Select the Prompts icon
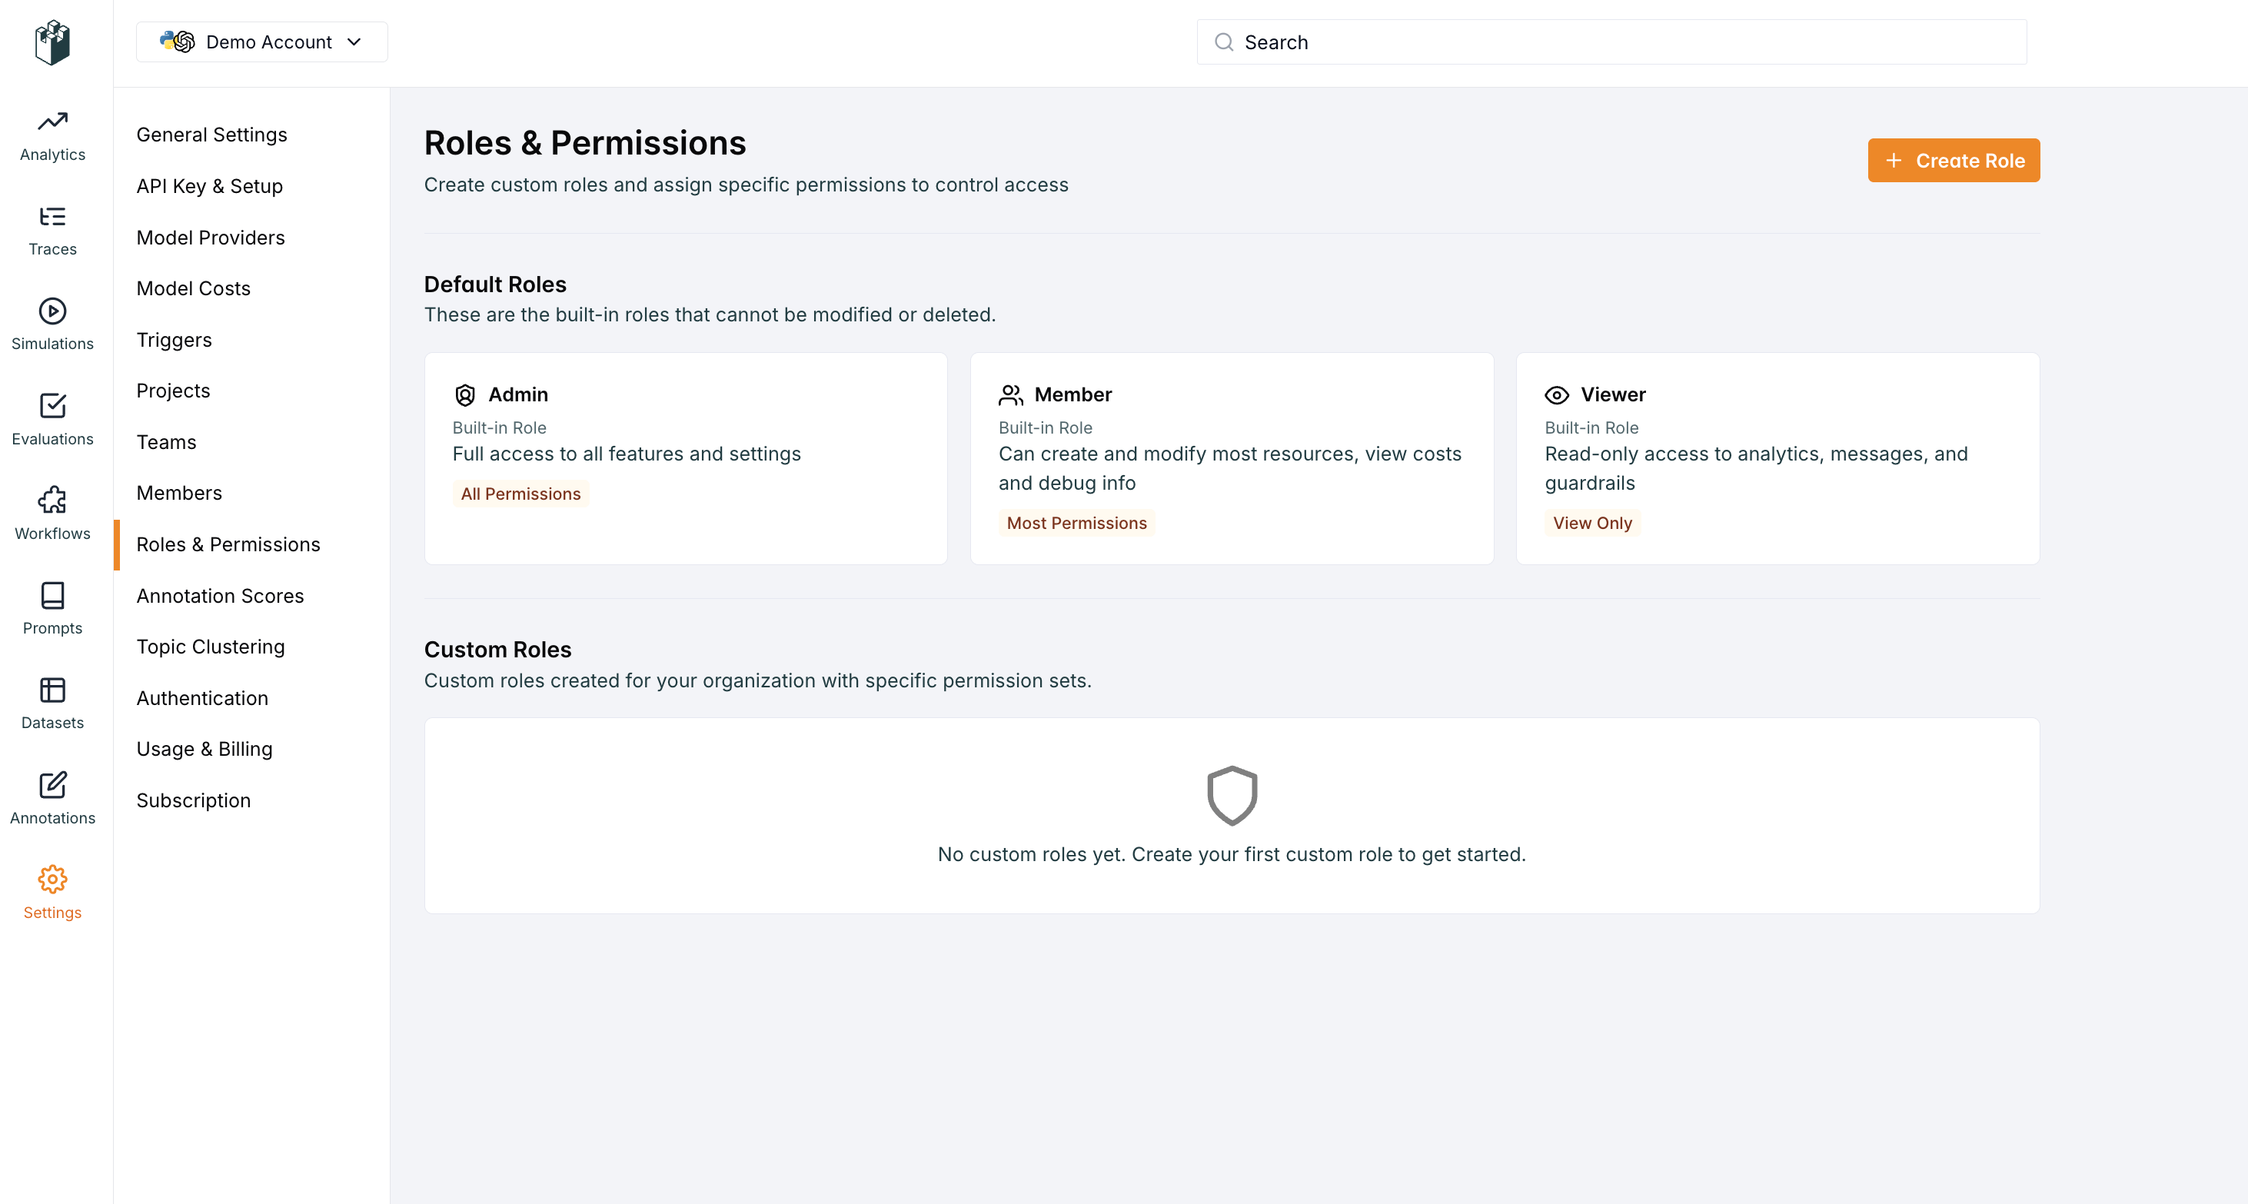 pos(52,608)
